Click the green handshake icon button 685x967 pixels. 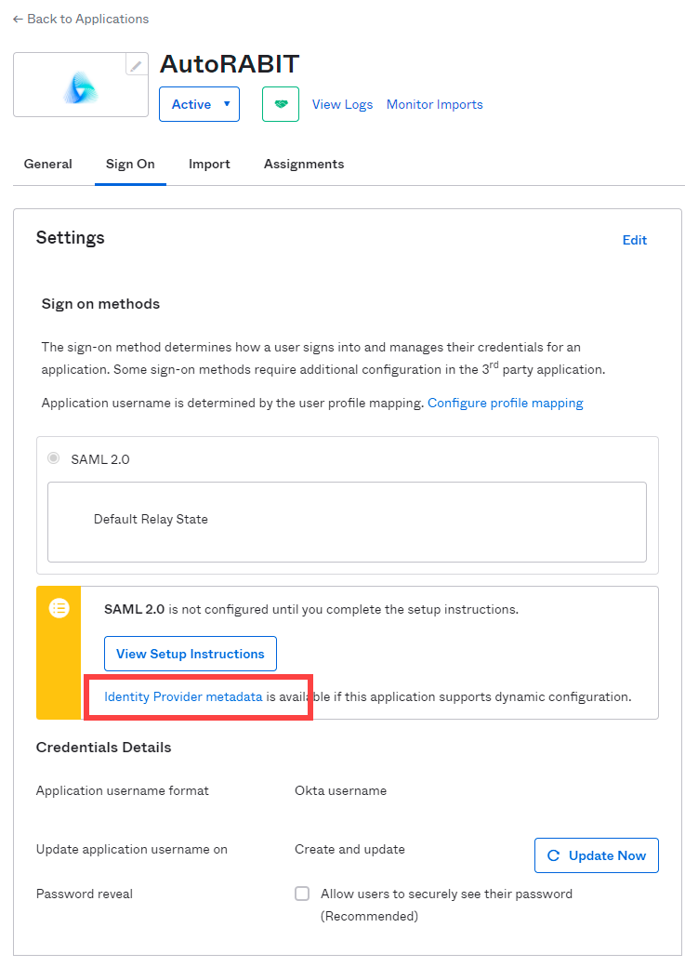[281, 104]
